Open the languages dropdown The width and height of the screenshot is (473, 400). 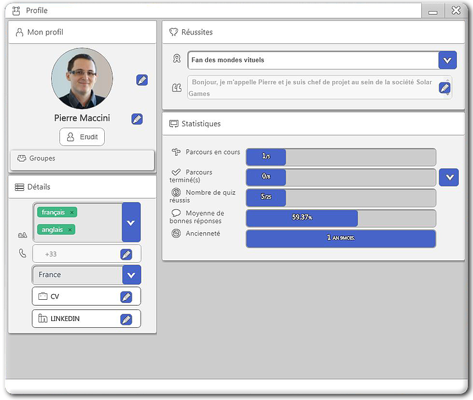[131, 223]
